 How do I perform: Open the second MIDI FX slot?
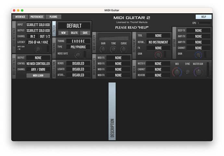pos(118,64)
